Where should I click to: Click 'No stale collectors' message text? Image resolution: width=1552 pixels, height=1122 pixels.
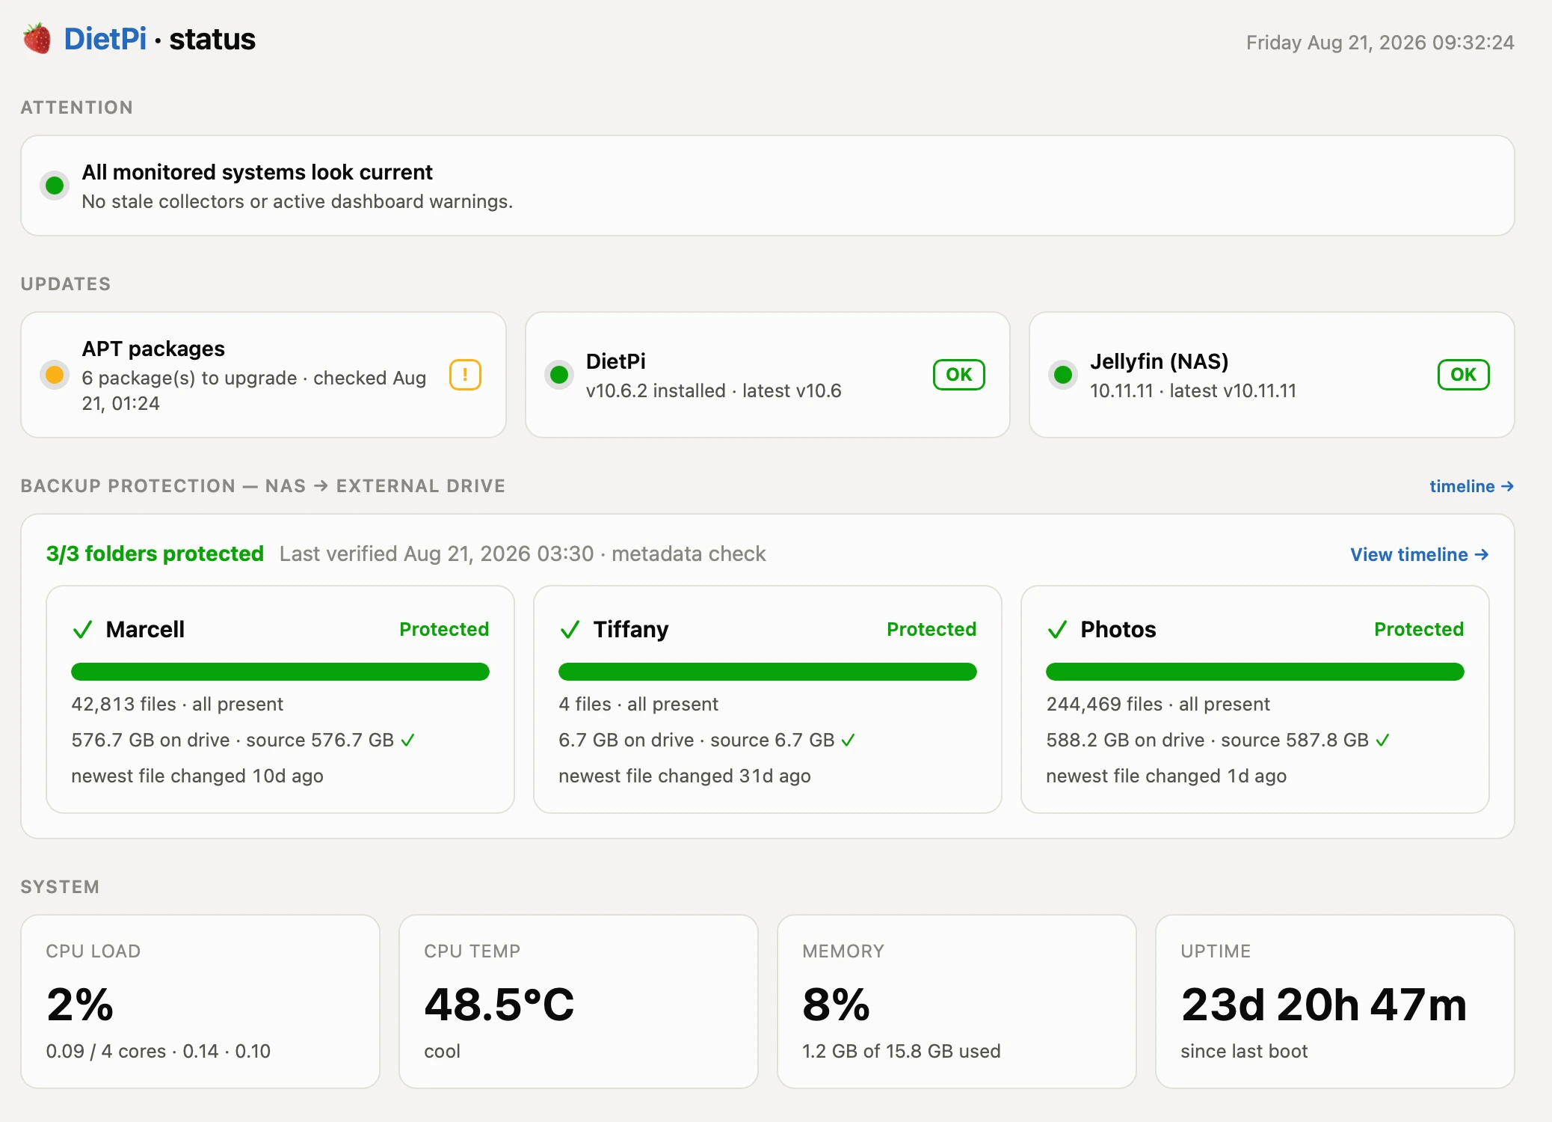(x=298, y=201)
